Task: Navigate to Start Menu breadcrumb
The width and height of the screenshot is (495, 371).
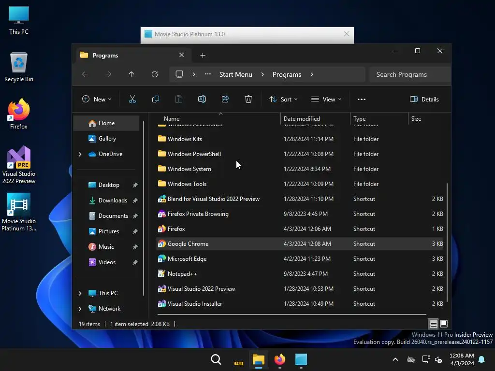Action: pyautogui.click(x=235, y=74)
